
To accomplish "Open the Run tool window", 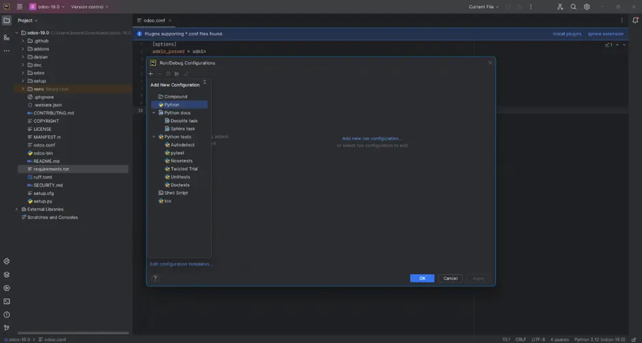I will tap(7, 288).
